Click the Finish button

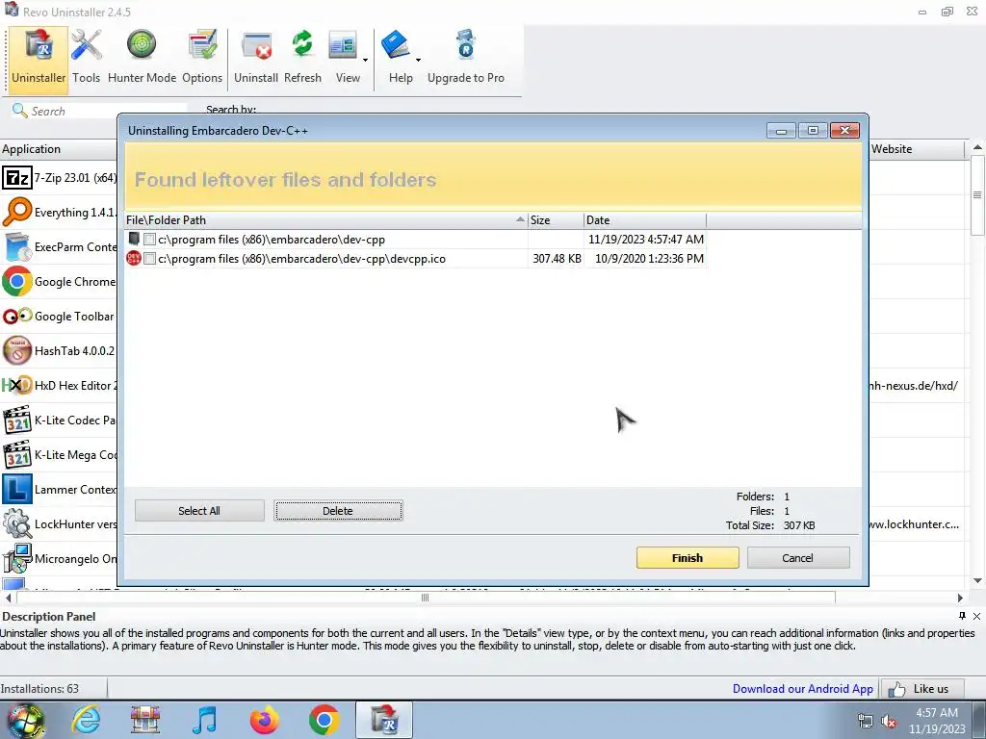click(x=688, y=558)
